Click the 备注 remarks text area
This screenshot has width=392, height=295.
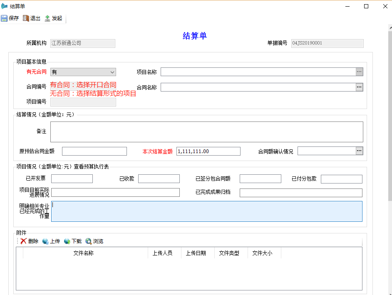tap(206, 132)
